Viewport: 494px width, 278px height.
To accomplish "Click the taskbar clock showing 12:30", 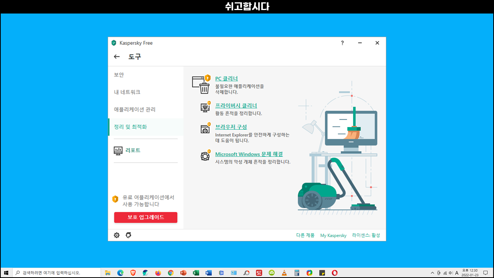I will 470,273.
